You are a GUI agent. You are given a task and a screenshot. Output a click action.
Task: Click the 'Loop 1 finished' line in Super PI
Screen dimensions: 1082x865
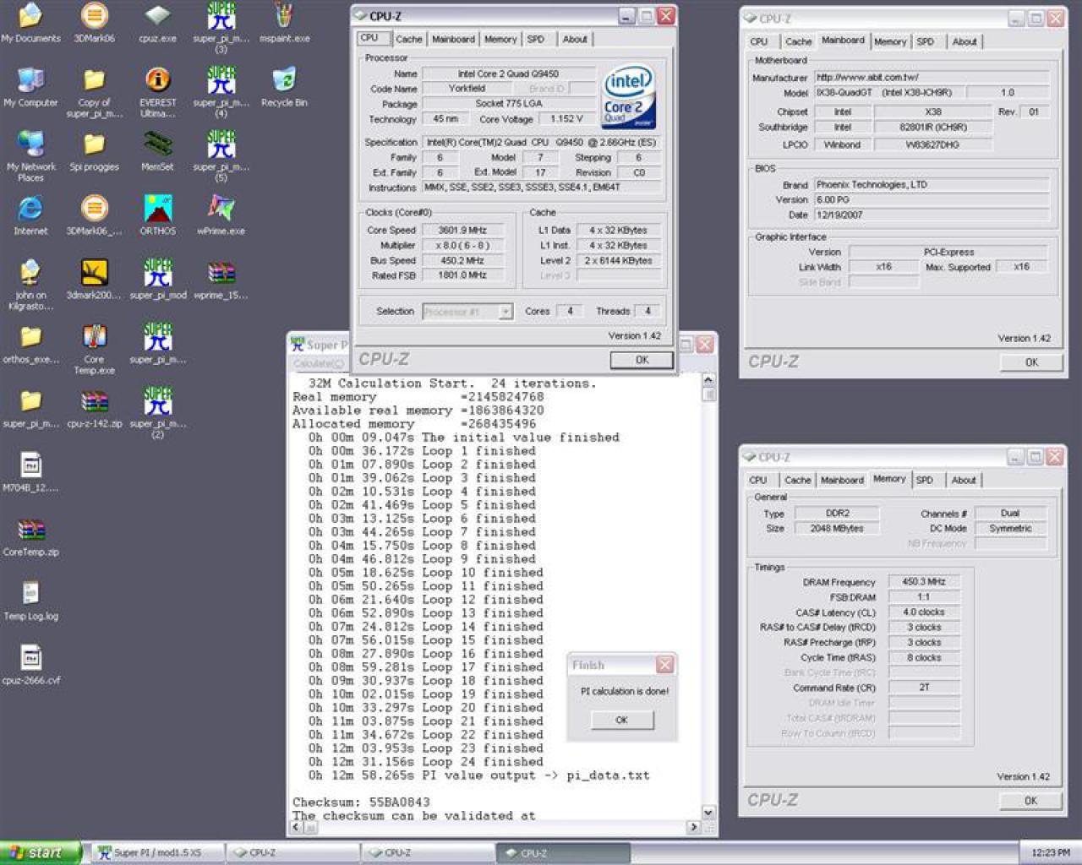pyautogui.click(x=421, y=451)
